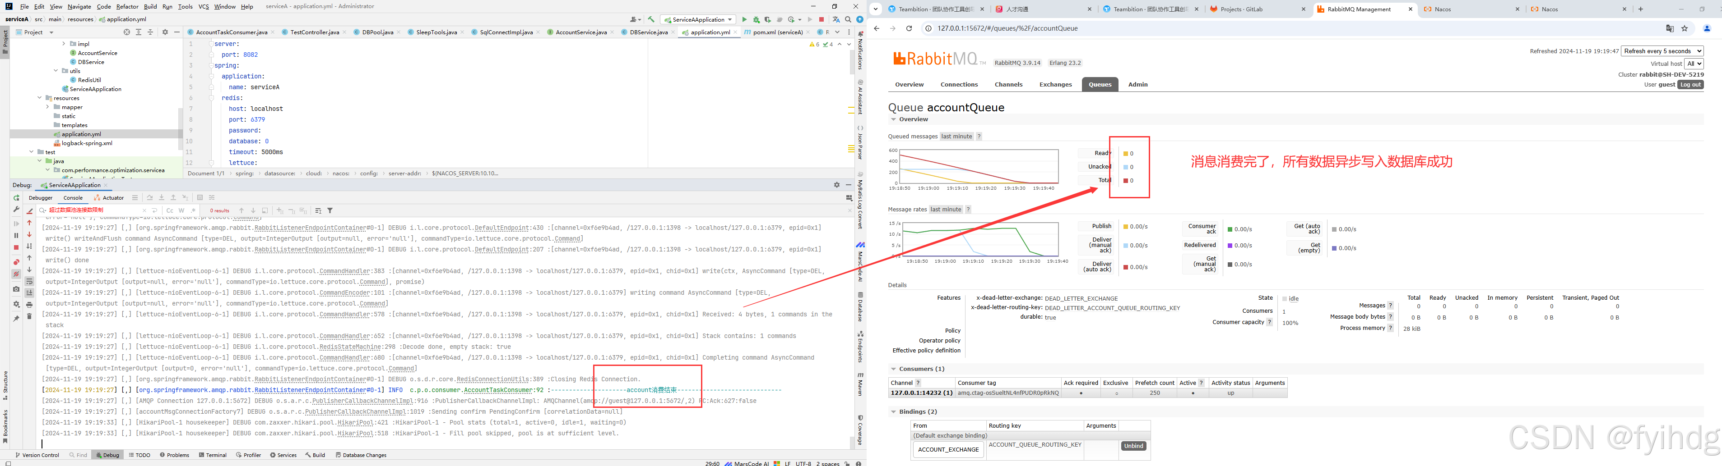Viewport: 1722px width, 466px height.
Task: Open ServiceAApplication run configuration dropdown
Action: [x=698, y=19]
